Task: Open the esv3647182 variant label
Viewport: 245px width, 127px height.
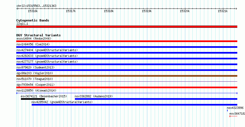Action: [237, 114]
